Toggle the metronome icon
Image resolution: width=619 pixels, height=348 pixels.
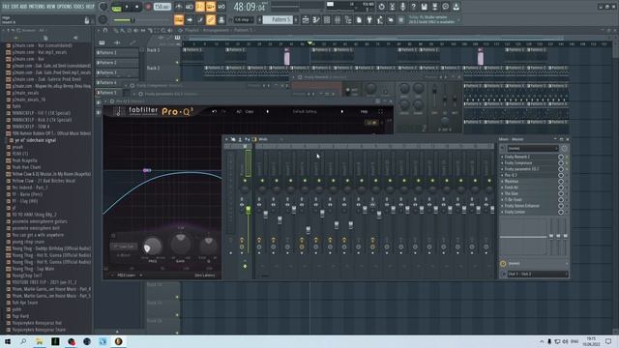[x=179, y=7]
